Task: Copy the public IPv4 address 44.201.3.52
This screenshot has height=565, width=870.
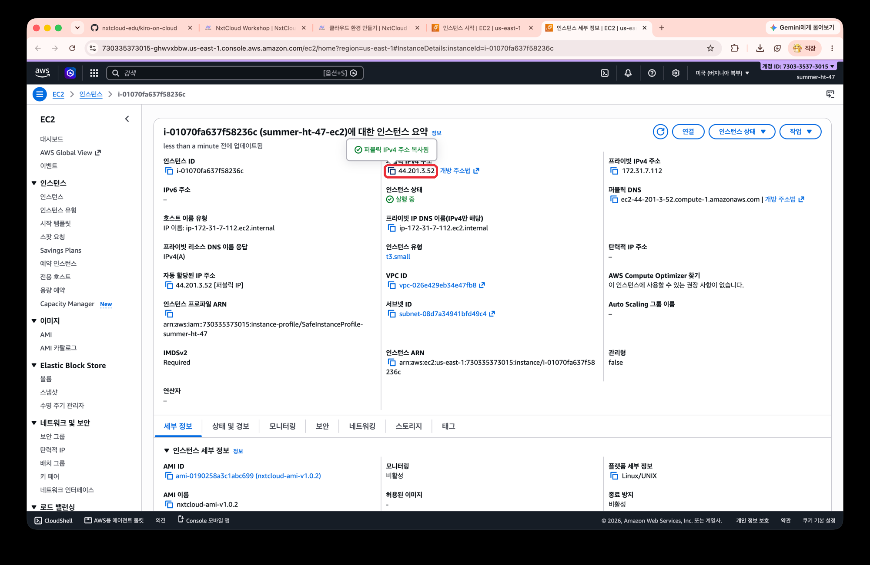Action: point(391,171)
